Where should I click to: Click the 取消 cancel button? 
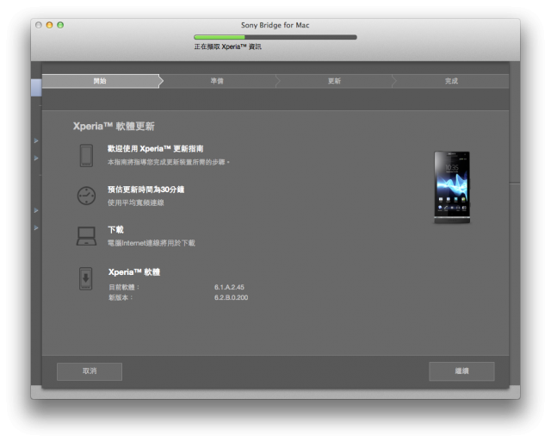pos(90,371)
